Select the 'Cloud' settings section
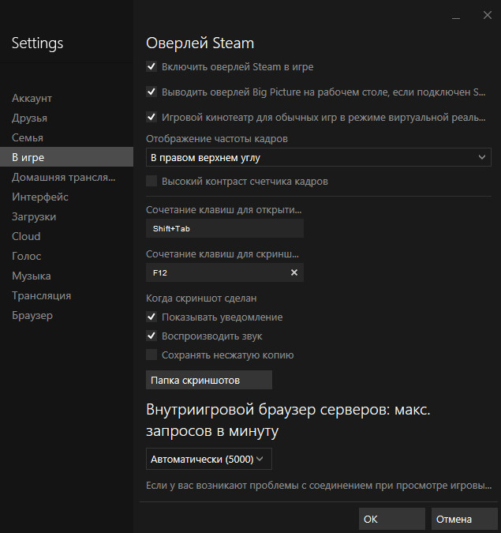501x533 pixels. click(x=26, y=236)
